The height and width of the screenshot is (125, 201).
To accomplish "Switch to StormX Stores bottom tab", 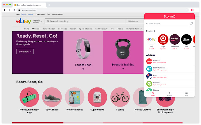I will 153,94.
